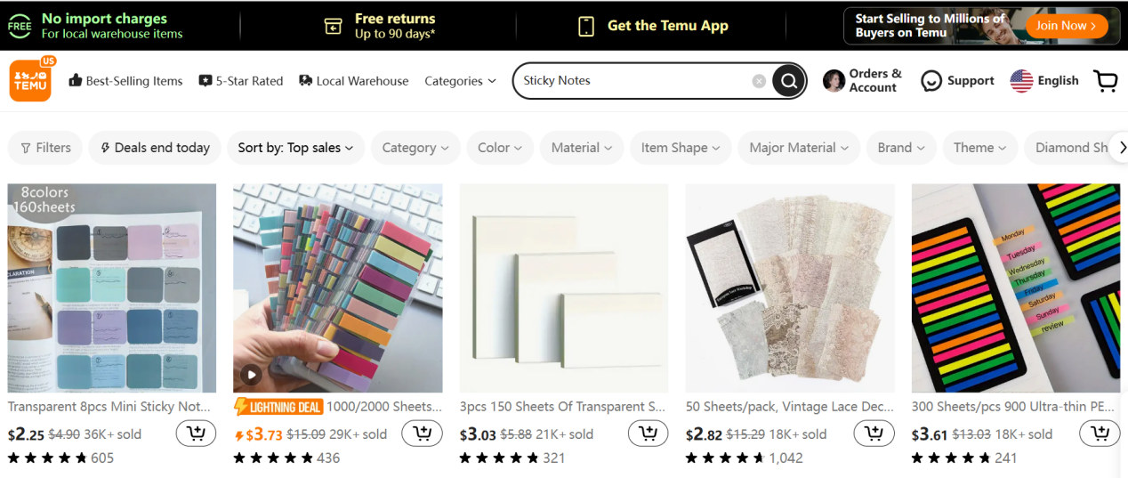Image resolution: width=1128 pixels, height=478 pixels.
Task: Open the shopping cart icon
Action: 1106,81
